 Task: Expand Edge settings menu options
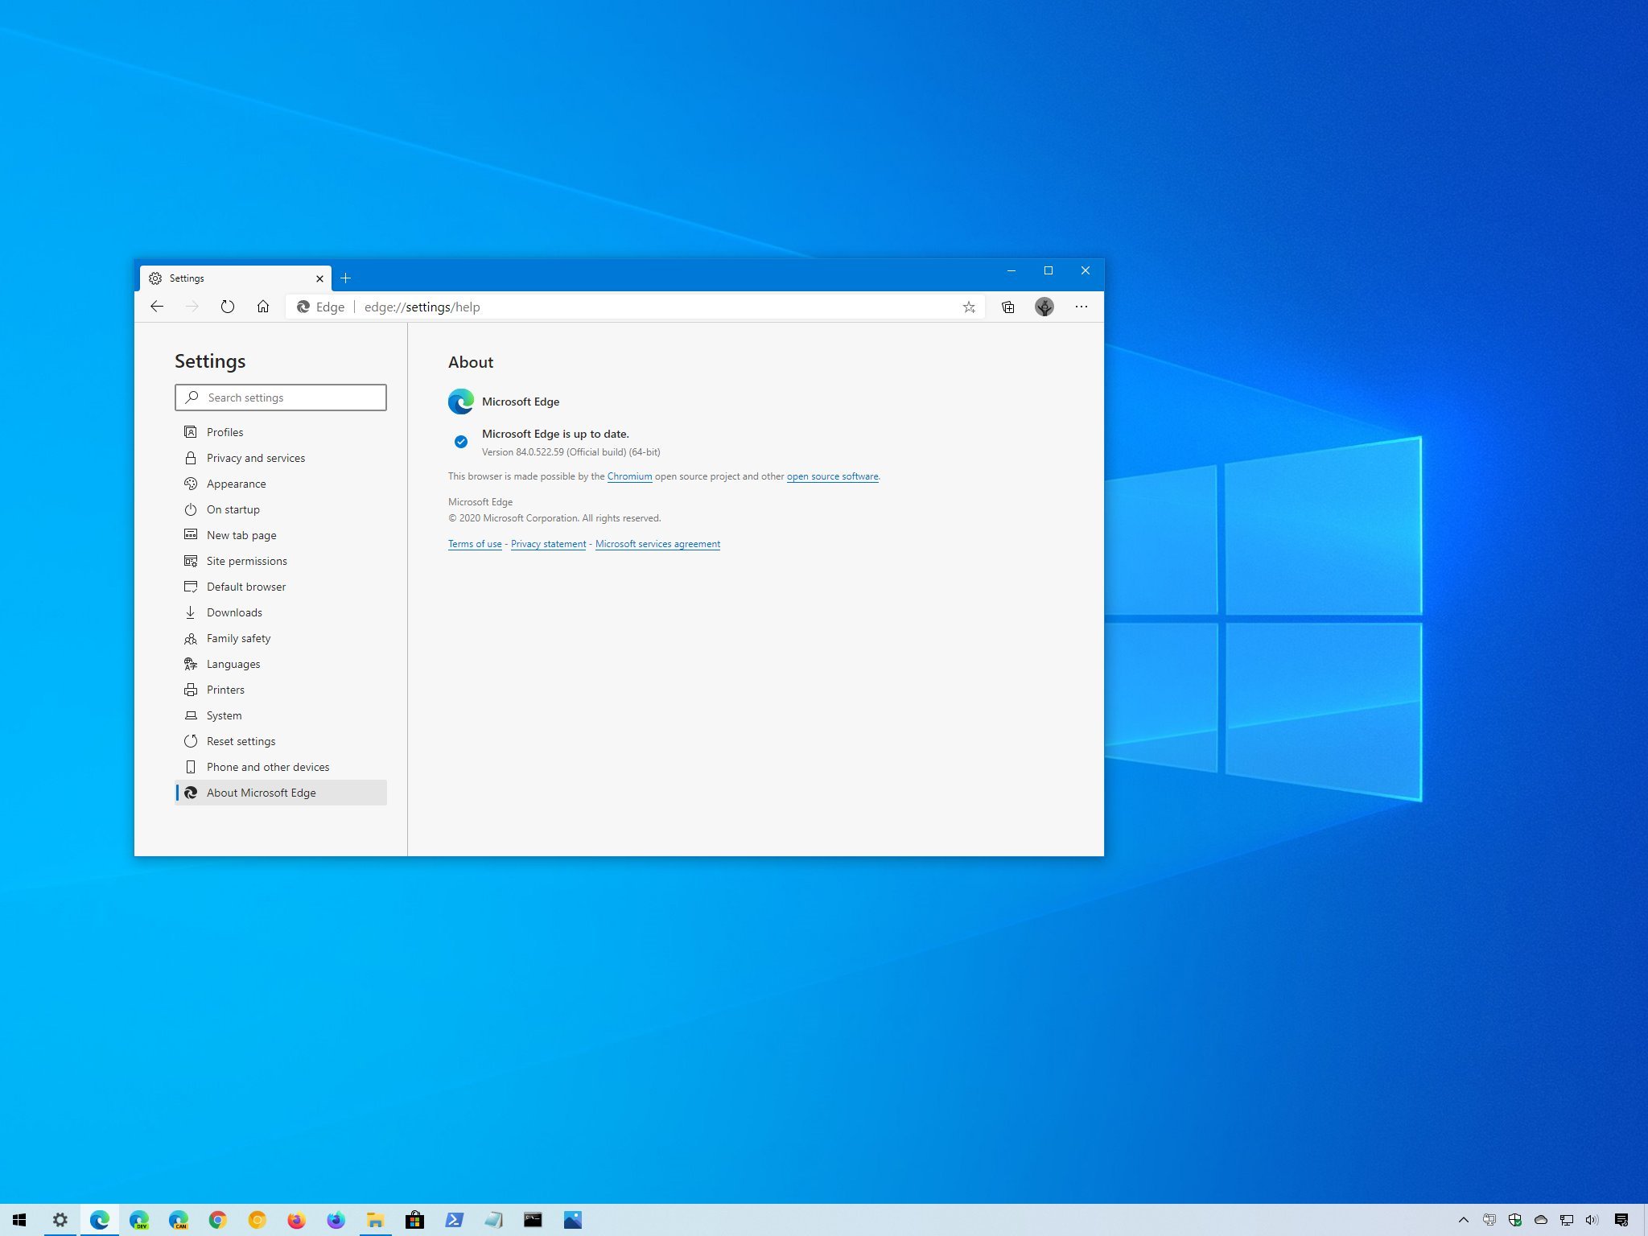(x=1081, y=307)
